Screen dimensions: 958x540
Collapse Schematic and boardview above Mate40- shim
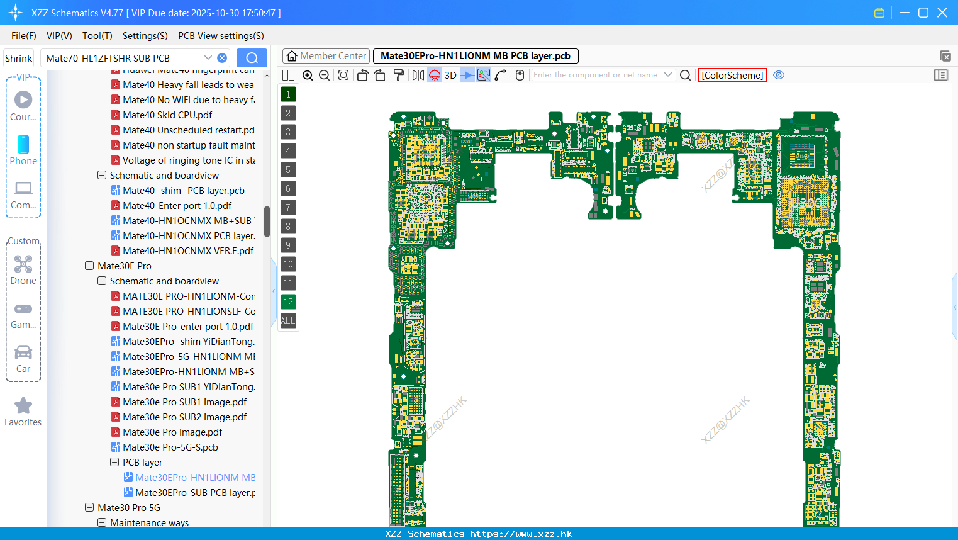click(102, 175)
